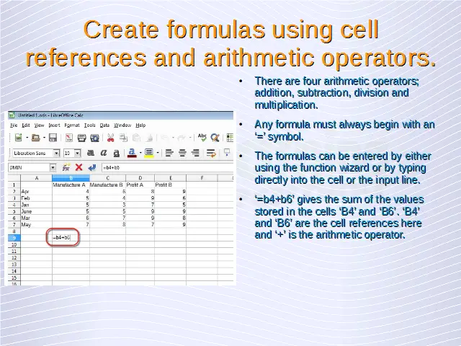Cancel formula with the red X icon
This screenshot has height=346, width=461.
pyautogui.click(x=79, y=167)
